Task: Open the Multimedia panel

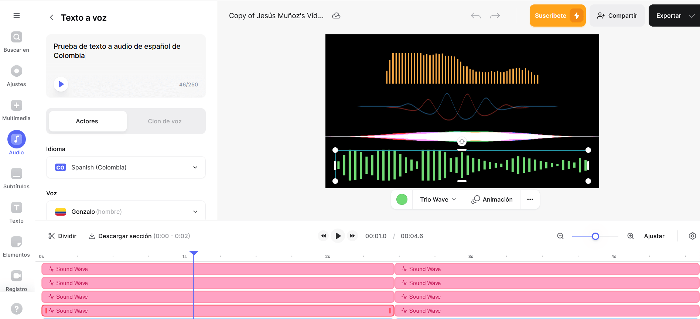Action: coord(16,110)
